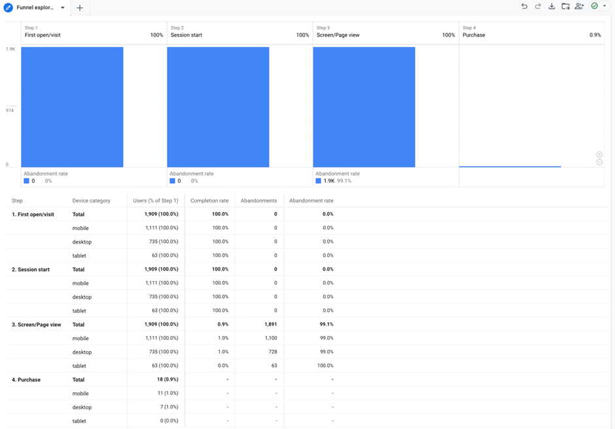This screenshot has height=429, width=615.
Task: Open the Funnel exploration tab dropdown arrow
Action: [63, 8]
